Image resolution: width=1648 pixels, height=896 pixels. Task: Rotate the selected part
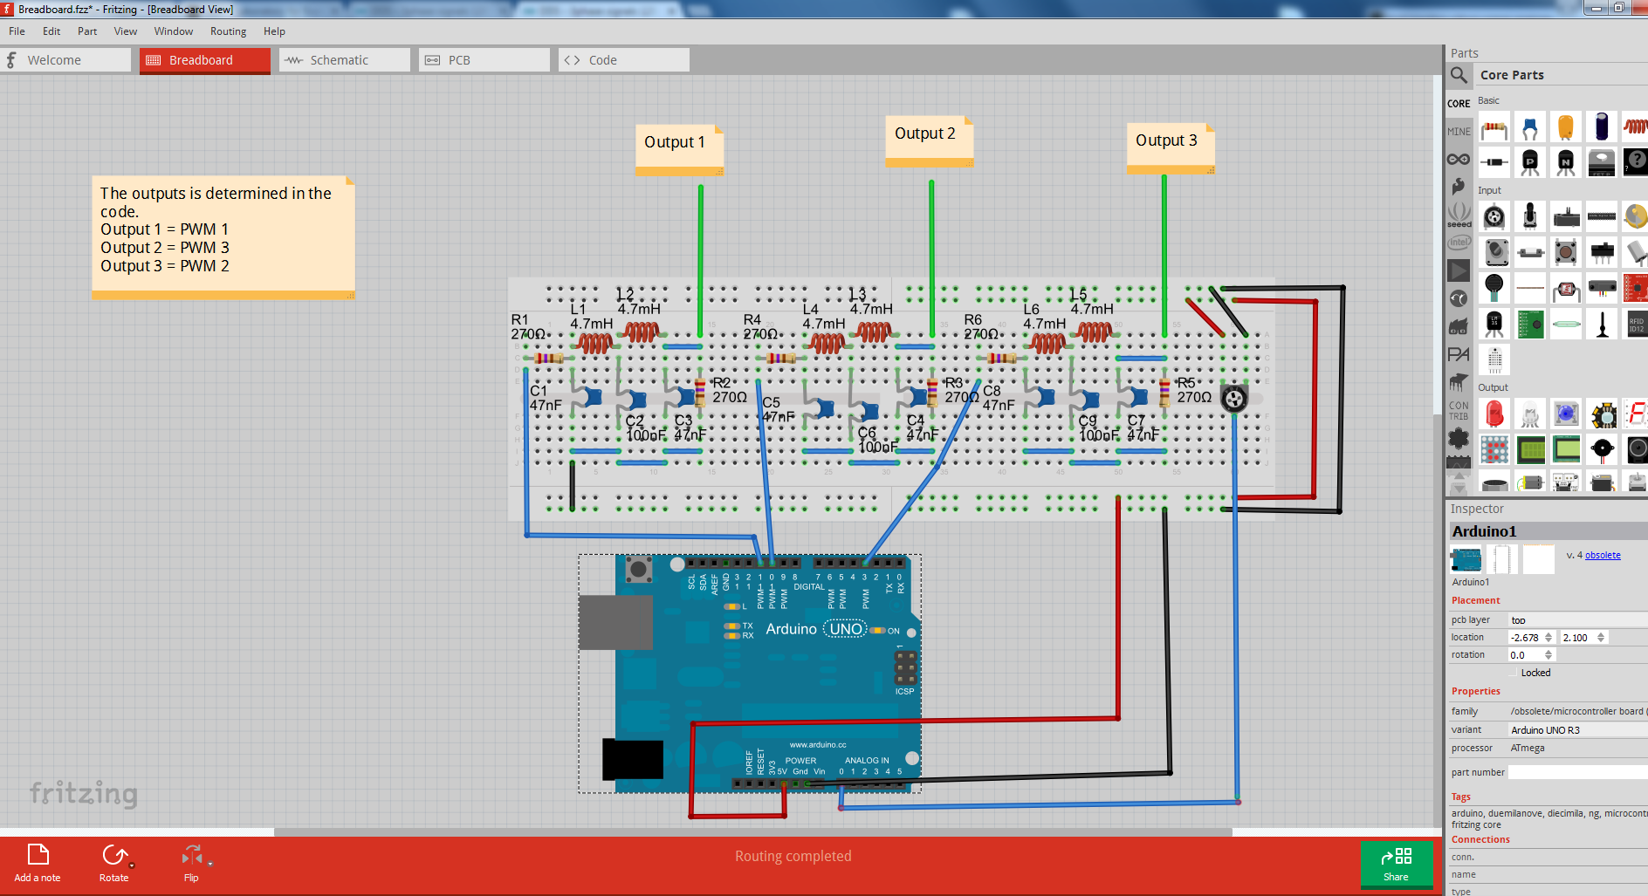coord(113,863)
